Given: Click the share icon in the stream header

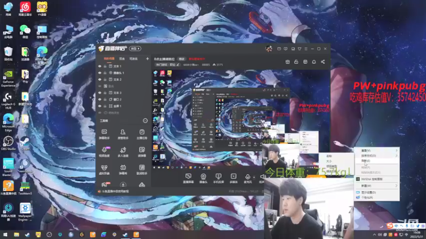Looking at the screenshot, I should click(323, 62).
